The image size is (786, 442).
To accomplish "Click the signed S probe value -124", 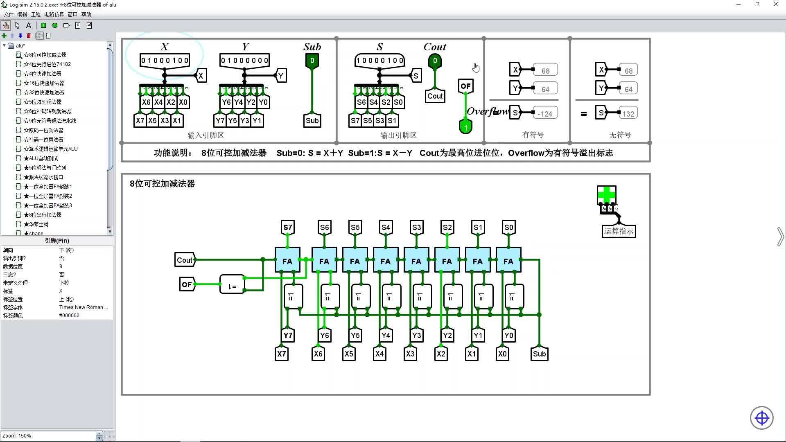I will [x=545, y=113].
